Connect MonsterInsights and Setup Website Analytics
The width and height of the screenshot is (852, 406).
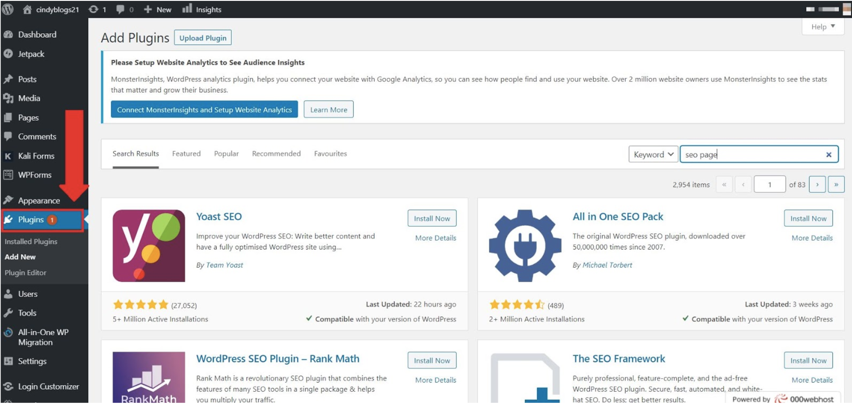click(204, 110)
